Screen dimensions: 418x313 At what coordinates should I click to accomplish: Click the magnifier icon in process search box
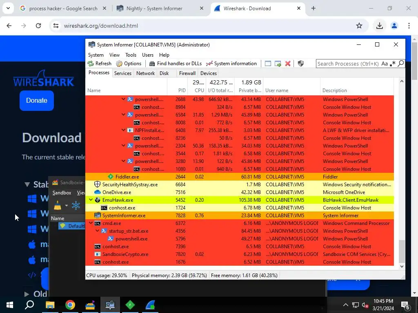401,63
